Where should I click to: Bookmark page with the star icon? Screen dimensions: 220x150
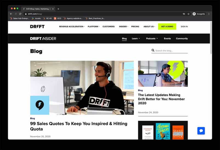[x=188, y=14]
